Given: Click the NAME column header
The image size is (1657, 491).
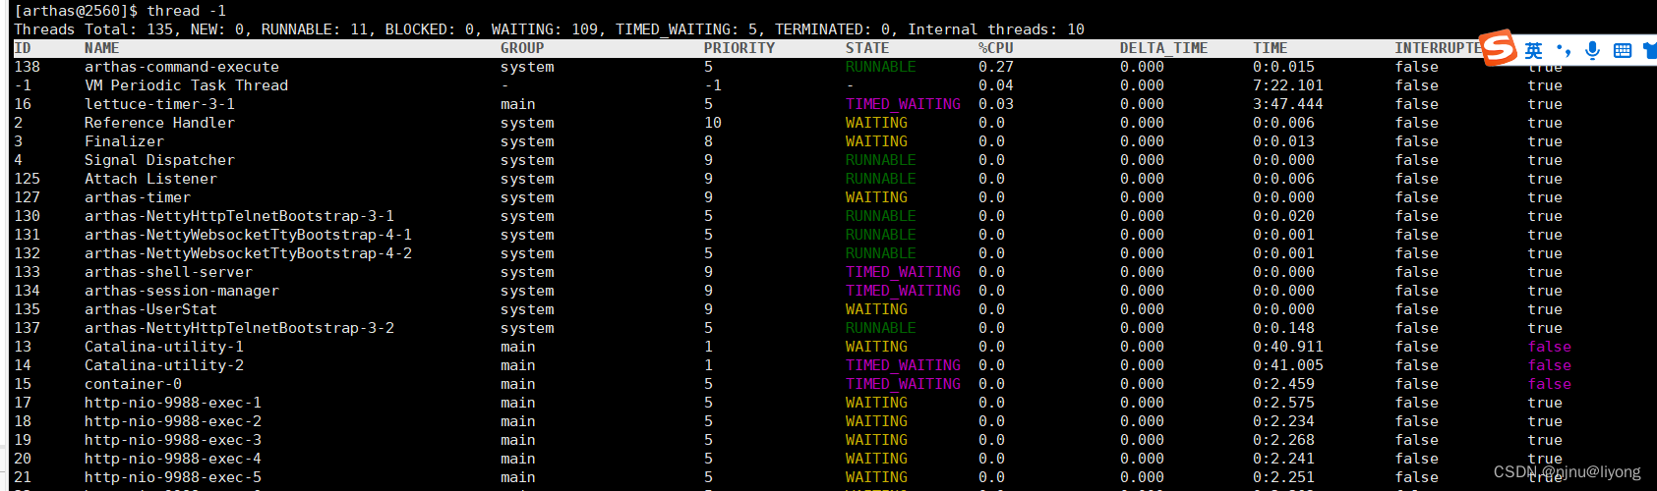Looking at the screenshot, I should [x=102, y=48].
